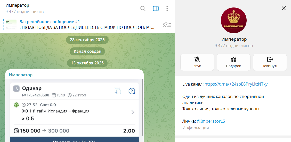Click the subscriber count under panel title
291x142 pixels.
click(234, 46)
